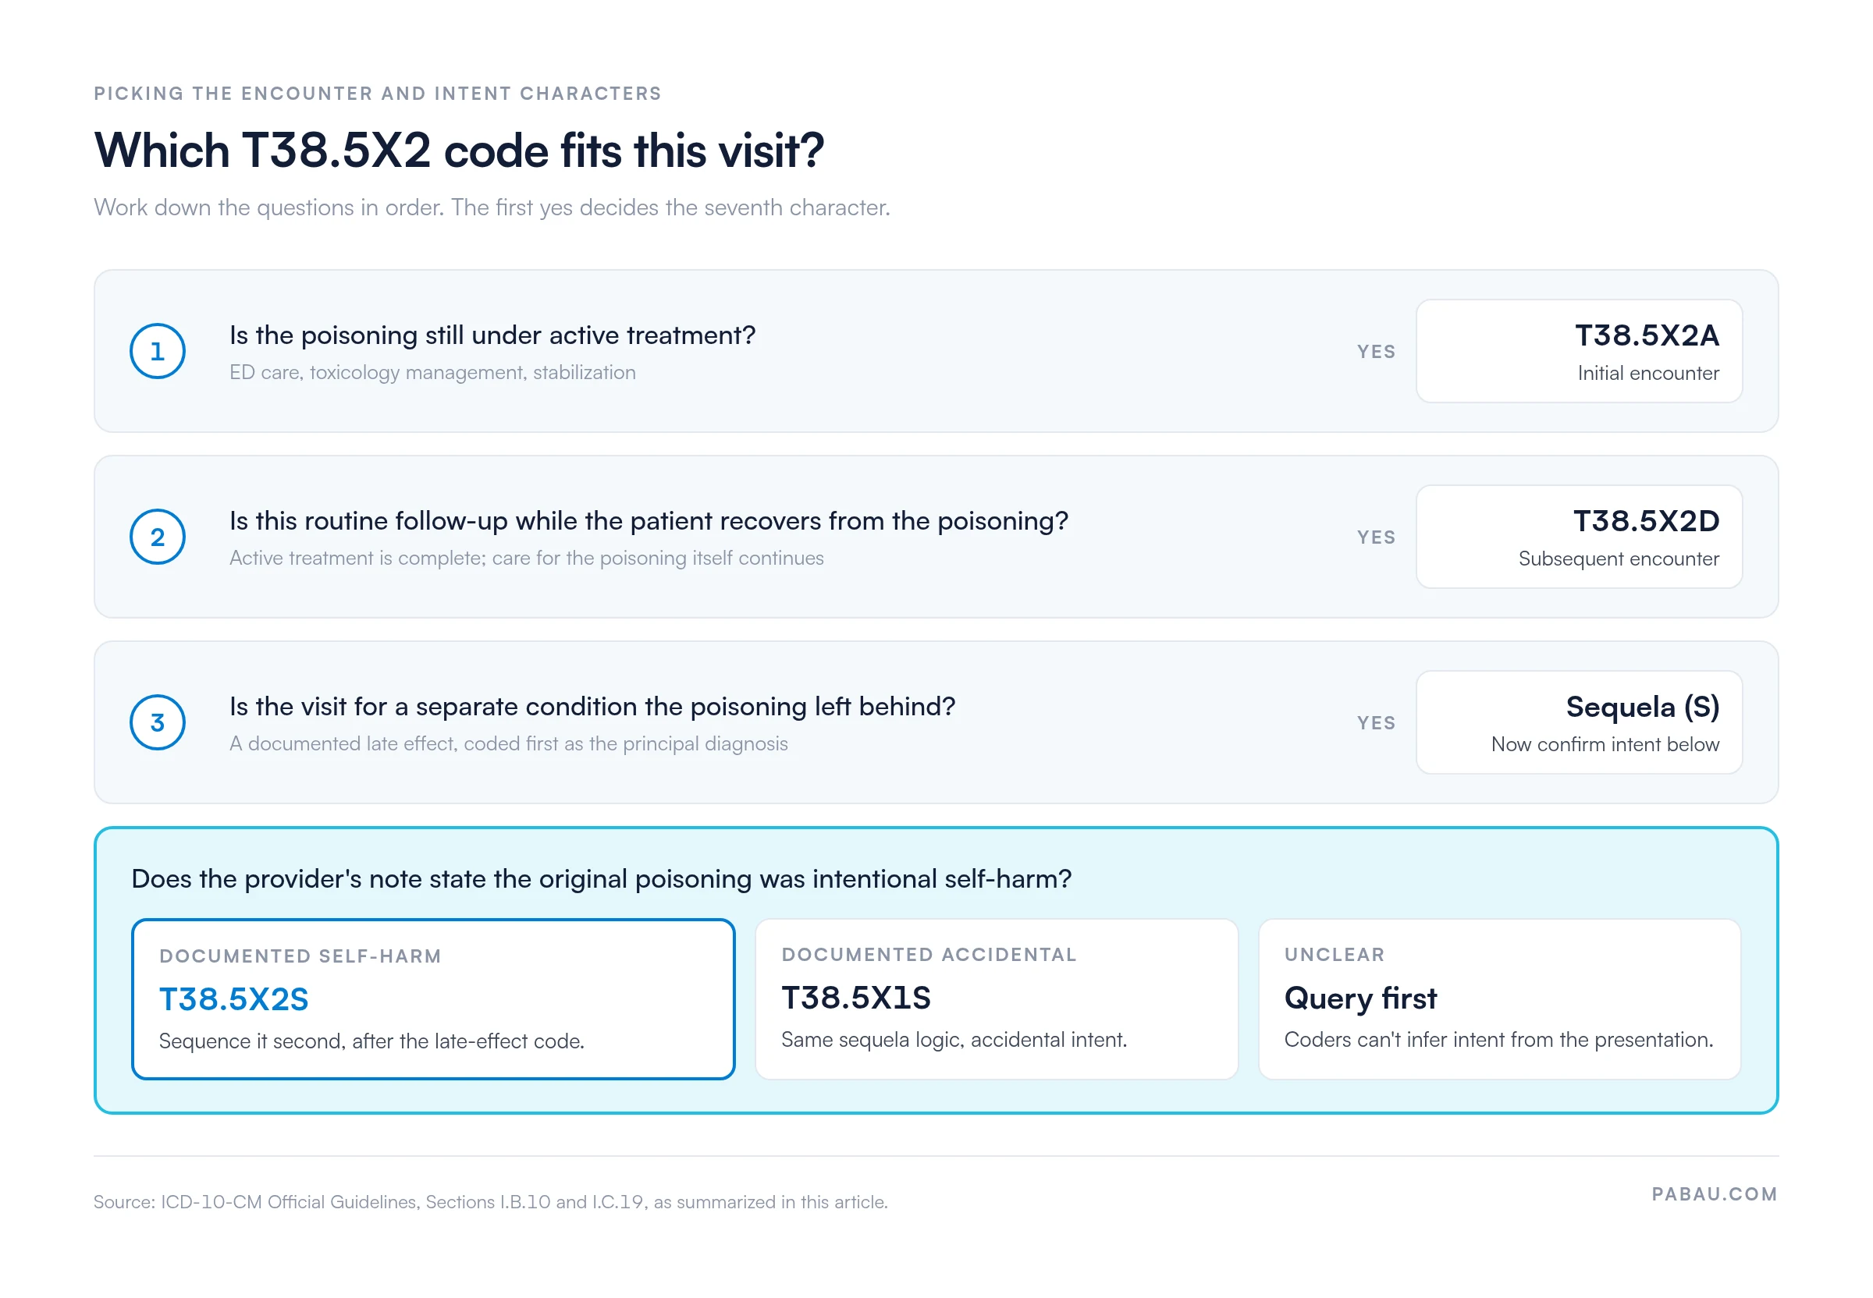Click the step 1 circle icon
This screenshot has height=1298, width=1873.
(157, 351)
